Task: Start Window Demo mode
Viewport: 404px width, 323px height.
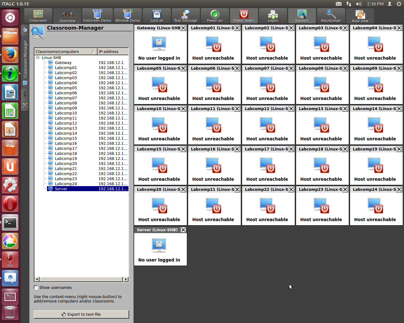Action: click(128, 16)
